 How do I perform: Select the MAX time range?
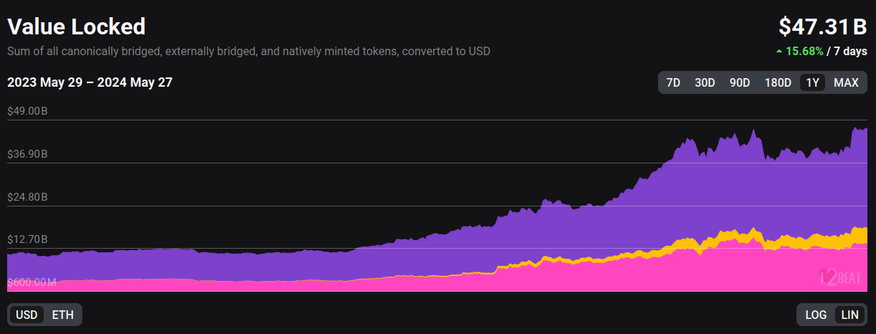click(x=846, y=82)
